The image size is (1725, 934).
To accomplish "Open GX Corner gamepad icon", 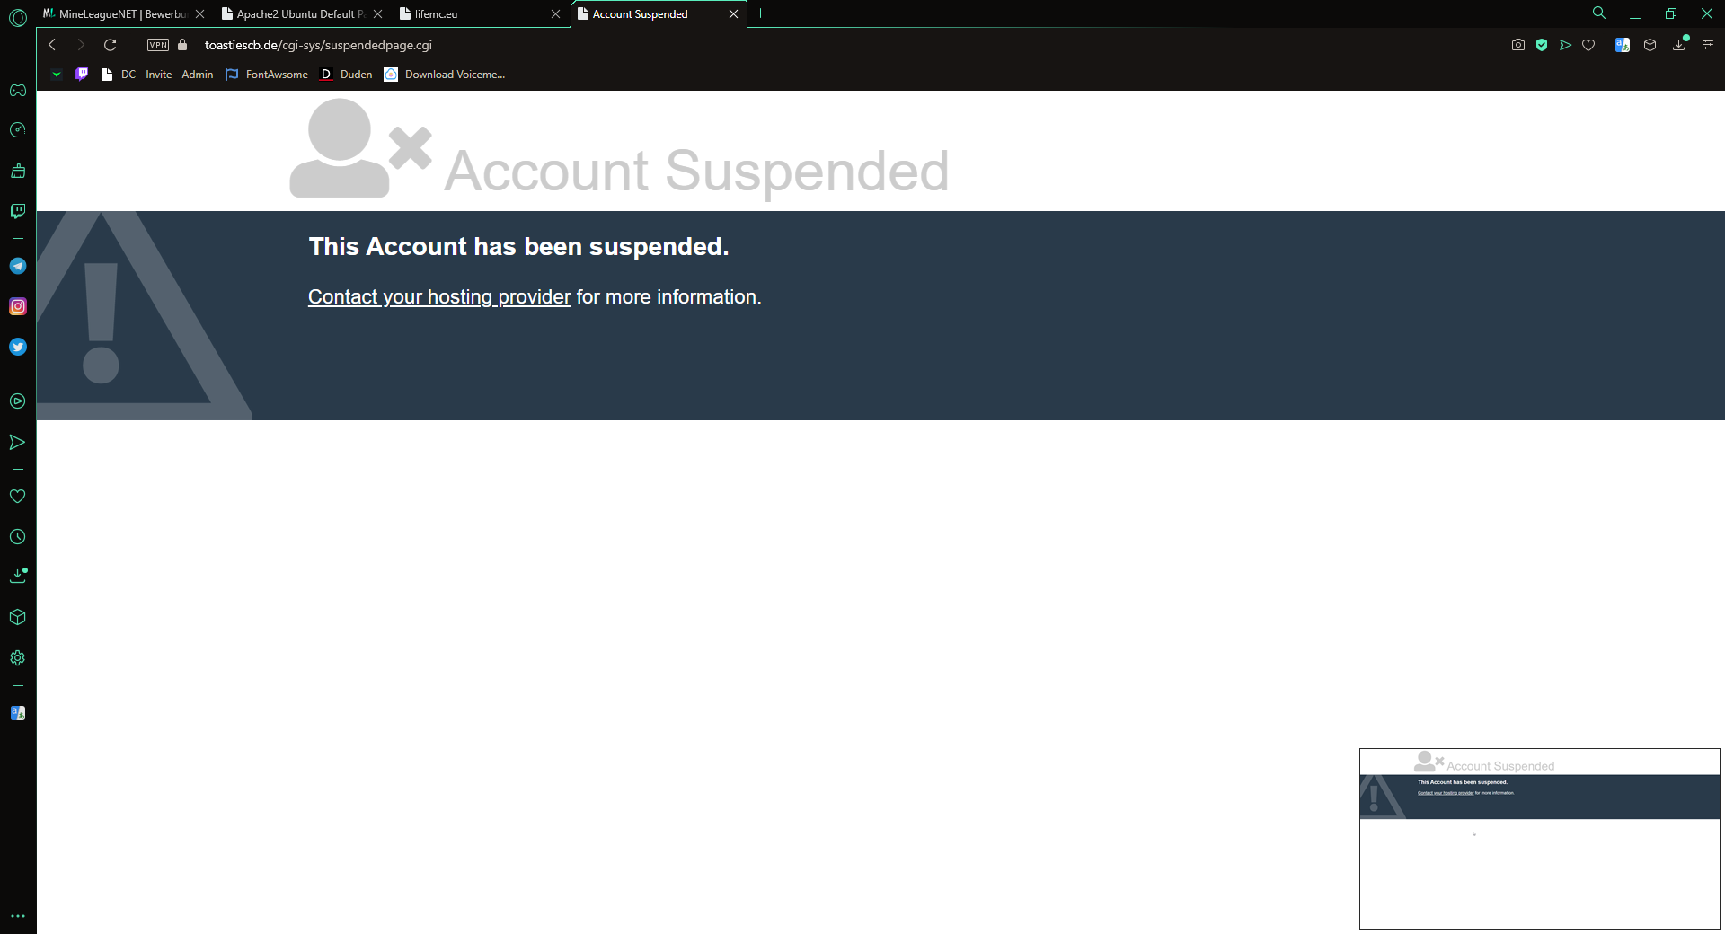I will tap(18, 90).
